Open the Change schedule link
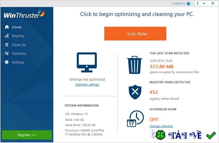 [161, 126]
